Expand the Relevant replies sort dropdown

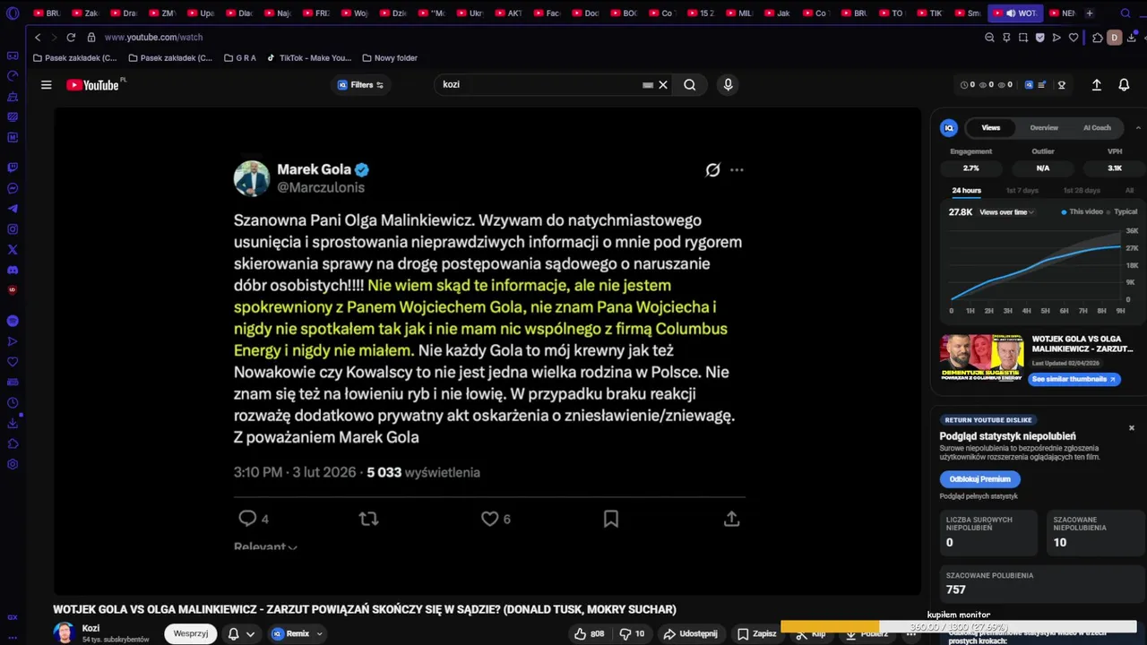(x=265, y=546)
